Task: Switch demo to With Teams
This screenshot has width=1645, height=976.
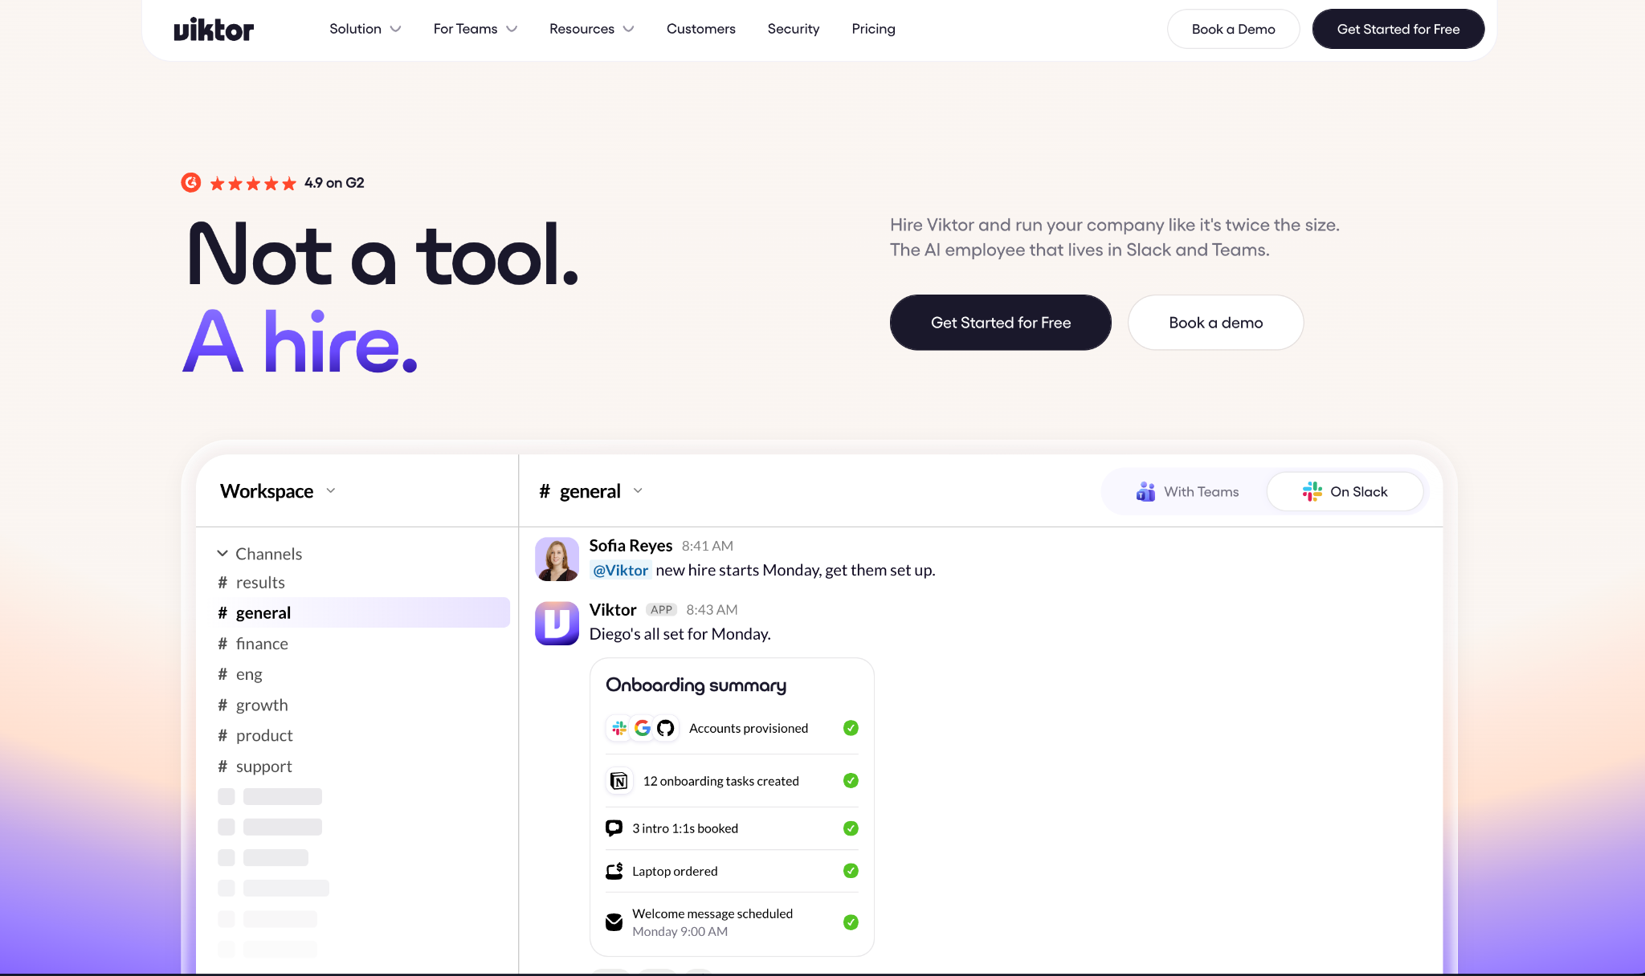Action: click(1187, 491)
